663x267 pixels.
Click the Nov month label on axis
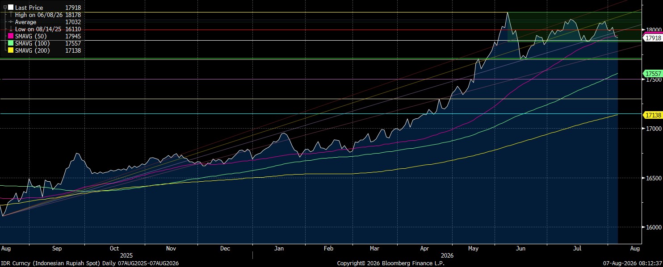(172, 248)
